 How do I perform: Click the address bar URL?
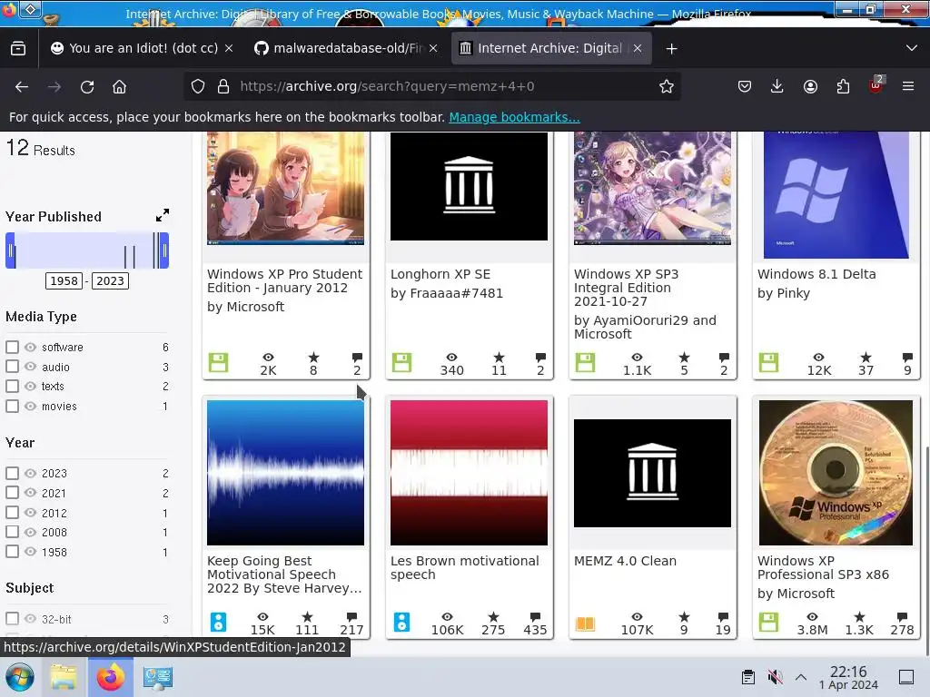click(x=387, y=86)
